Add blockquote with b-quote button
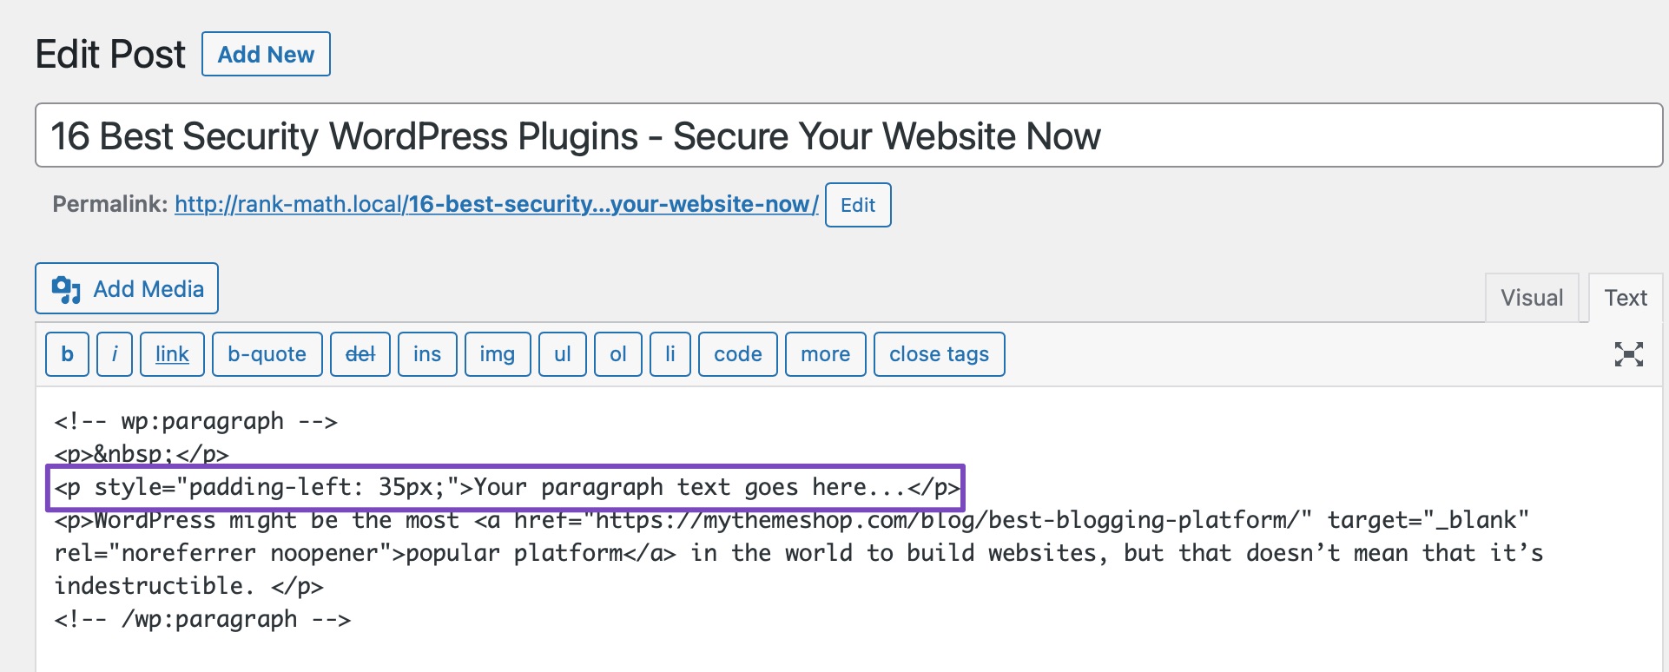Viewport: 1669px width, 672px height. [x=267, y=354]
